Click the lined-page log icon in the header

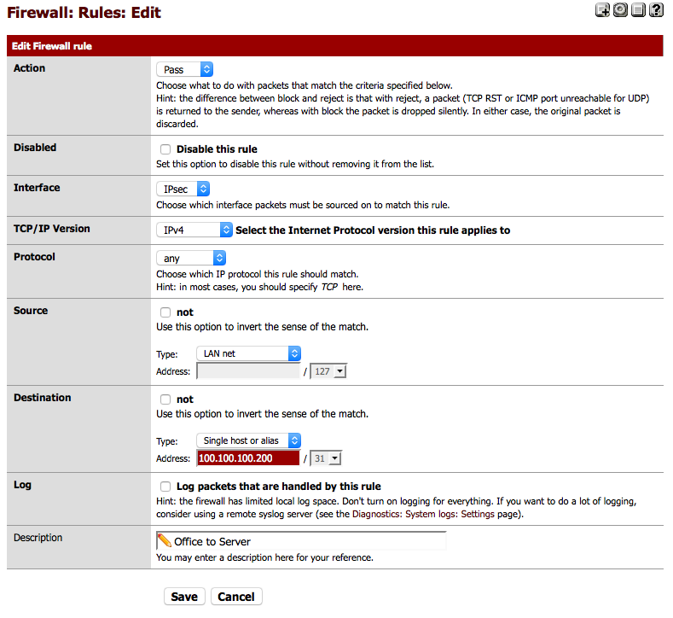coord(638,10)
